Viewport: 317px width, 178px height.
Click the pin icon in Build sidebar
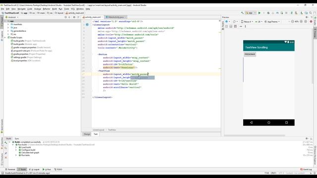(x=5, y=153)
